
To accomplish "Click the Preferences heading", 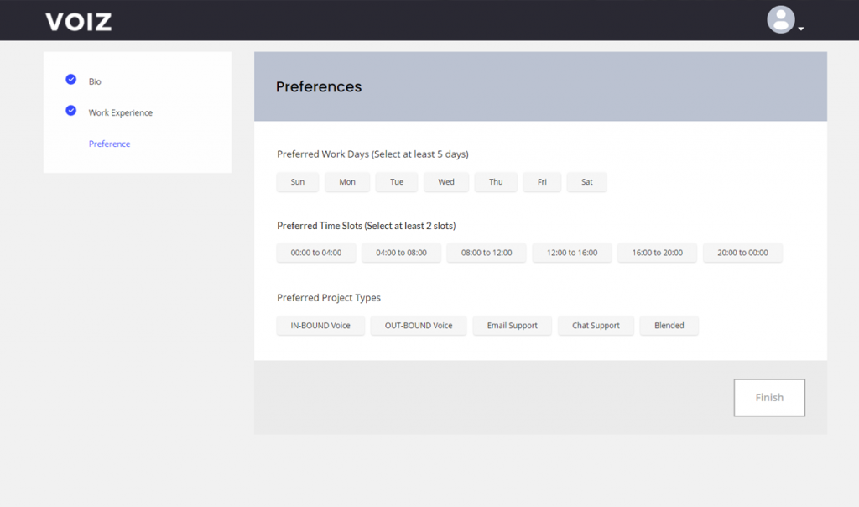I will click(319, 86).
